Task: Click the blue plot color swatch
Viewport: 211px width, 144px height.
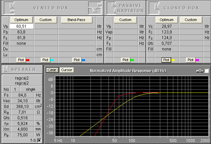Action: click(83, 60)
